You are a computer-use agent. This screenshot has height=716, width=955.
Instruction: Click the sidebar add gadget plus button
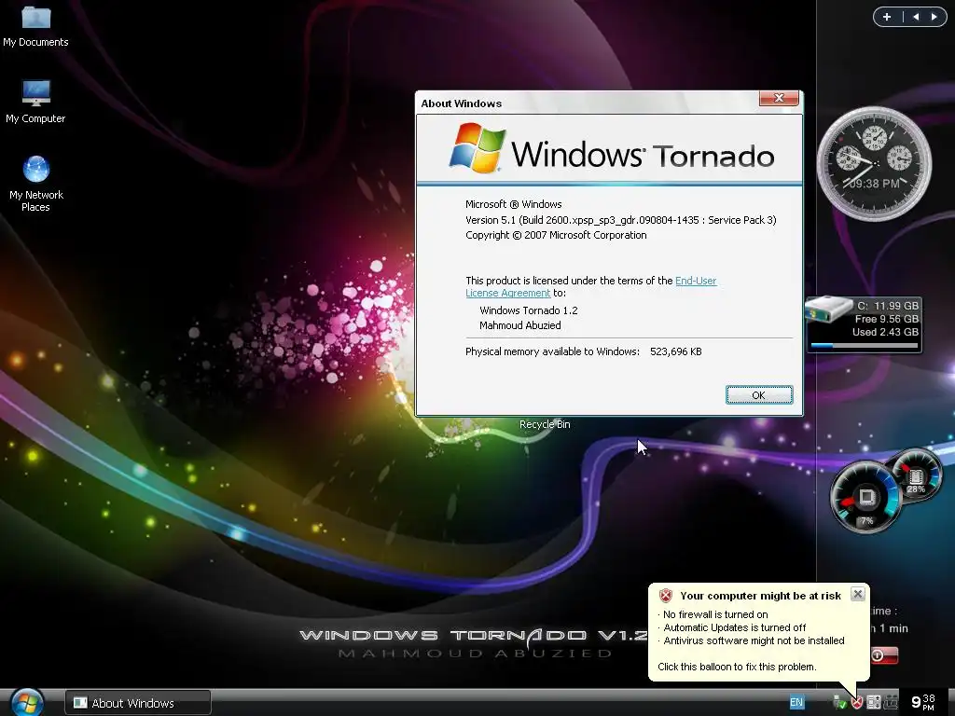[x=887, y=17]
